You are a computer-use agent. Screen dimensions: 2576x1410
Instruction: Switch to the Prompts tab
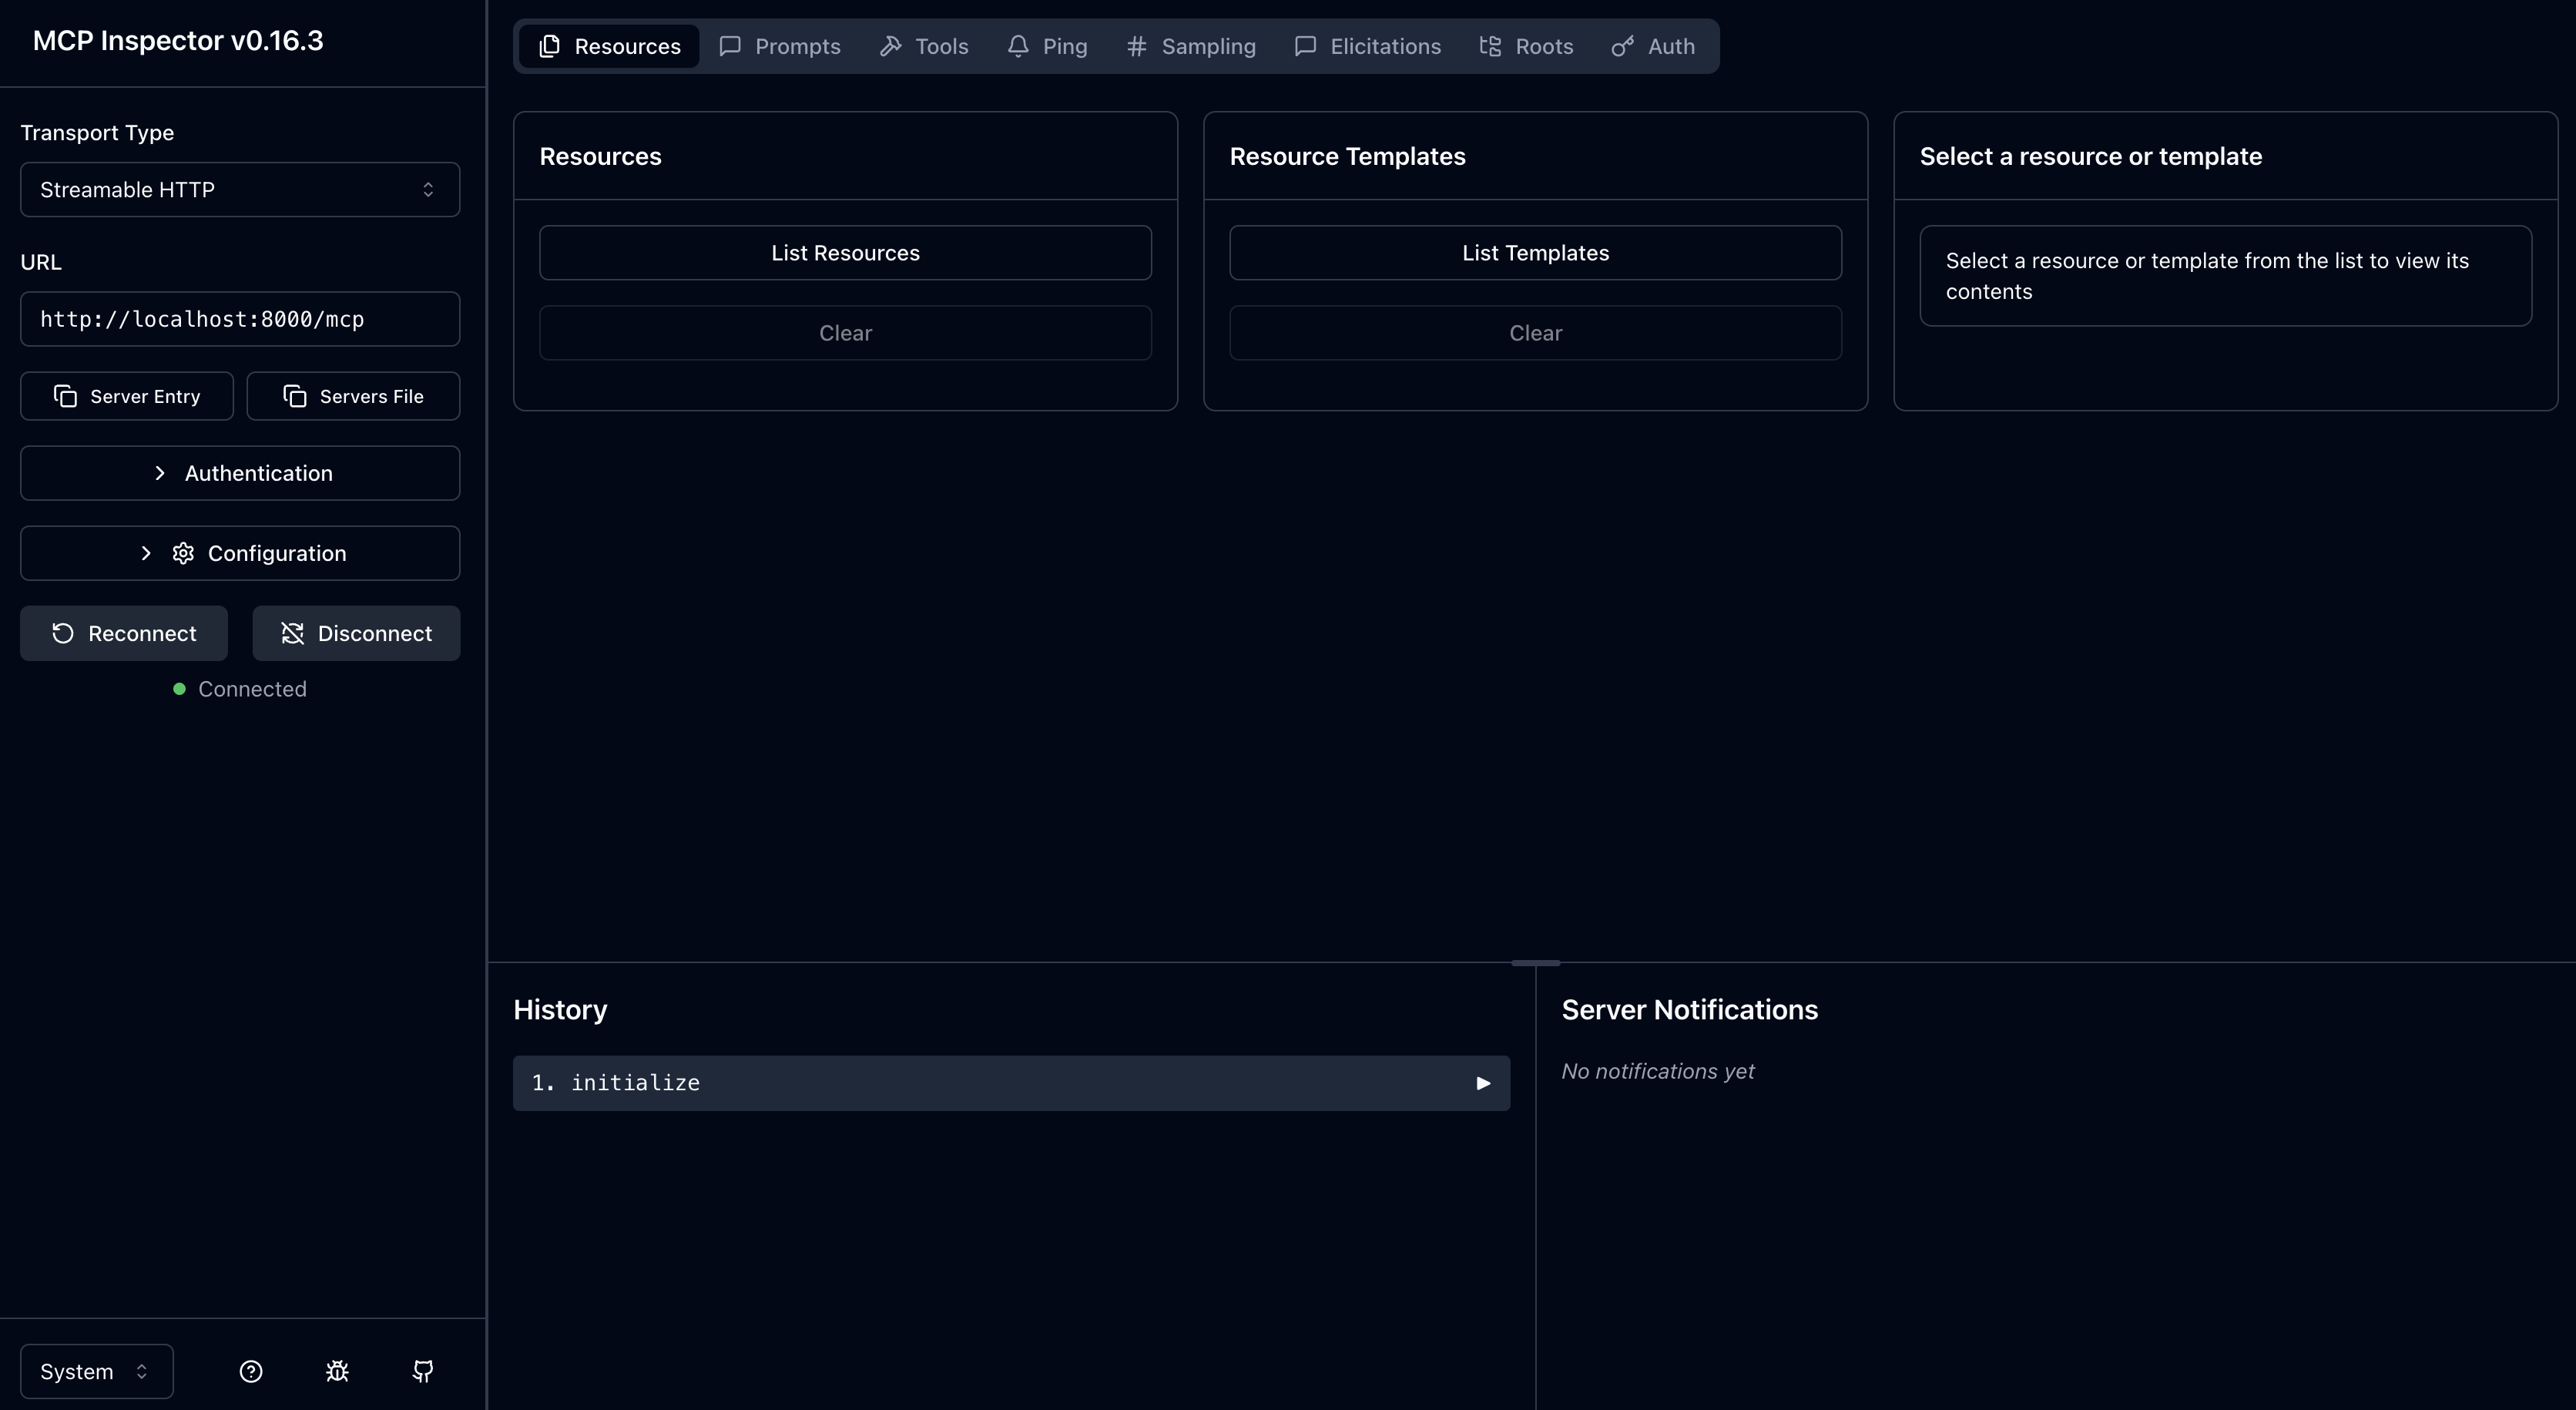click(x=780, y=46)
